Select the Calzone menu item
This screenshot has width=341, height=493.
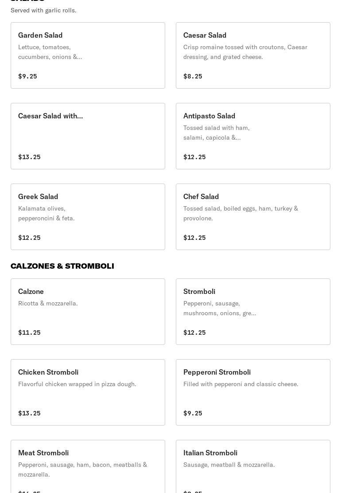[x=88, y=312]
